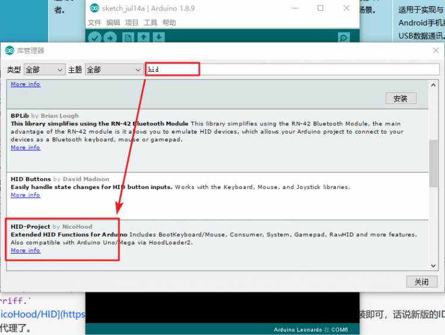Click the Verify checkmark icon in Arduino toolbar
Screen dimensions: 445x335
click(95, 38)
